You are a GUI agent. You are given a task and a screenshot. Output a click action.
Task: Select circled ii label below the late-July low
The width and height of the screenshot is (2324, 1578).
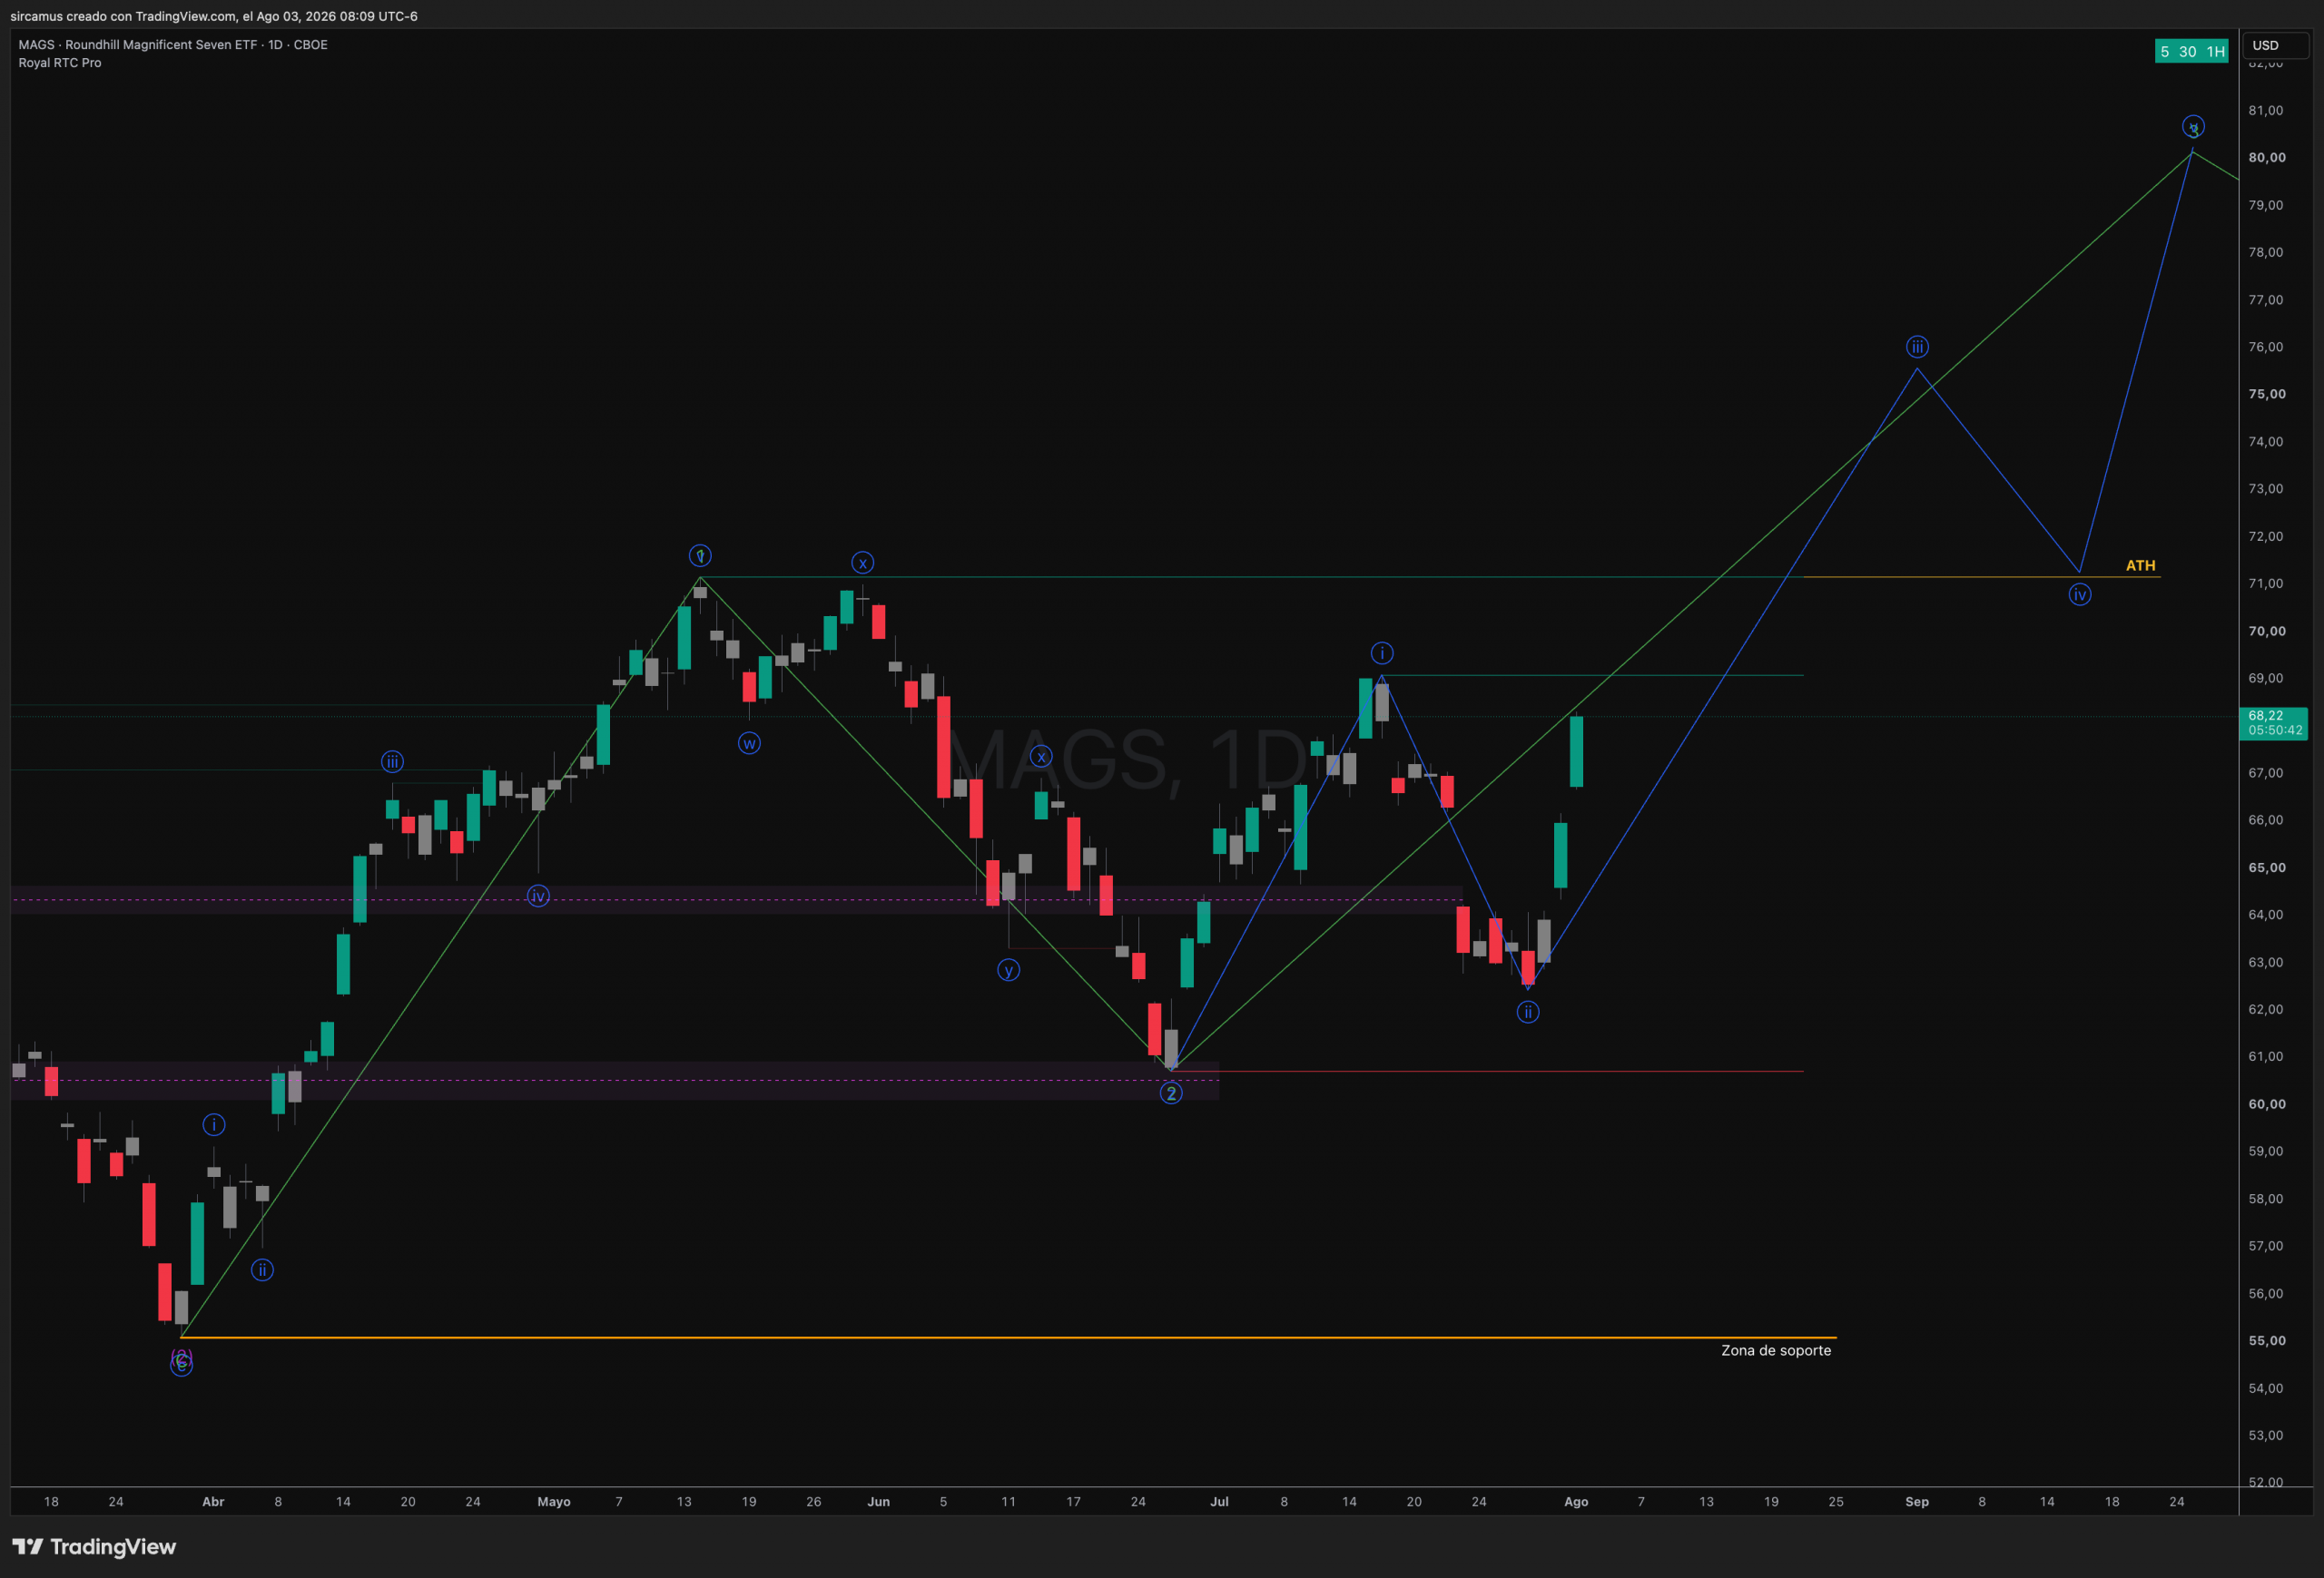click(x=1528, y=1013)
